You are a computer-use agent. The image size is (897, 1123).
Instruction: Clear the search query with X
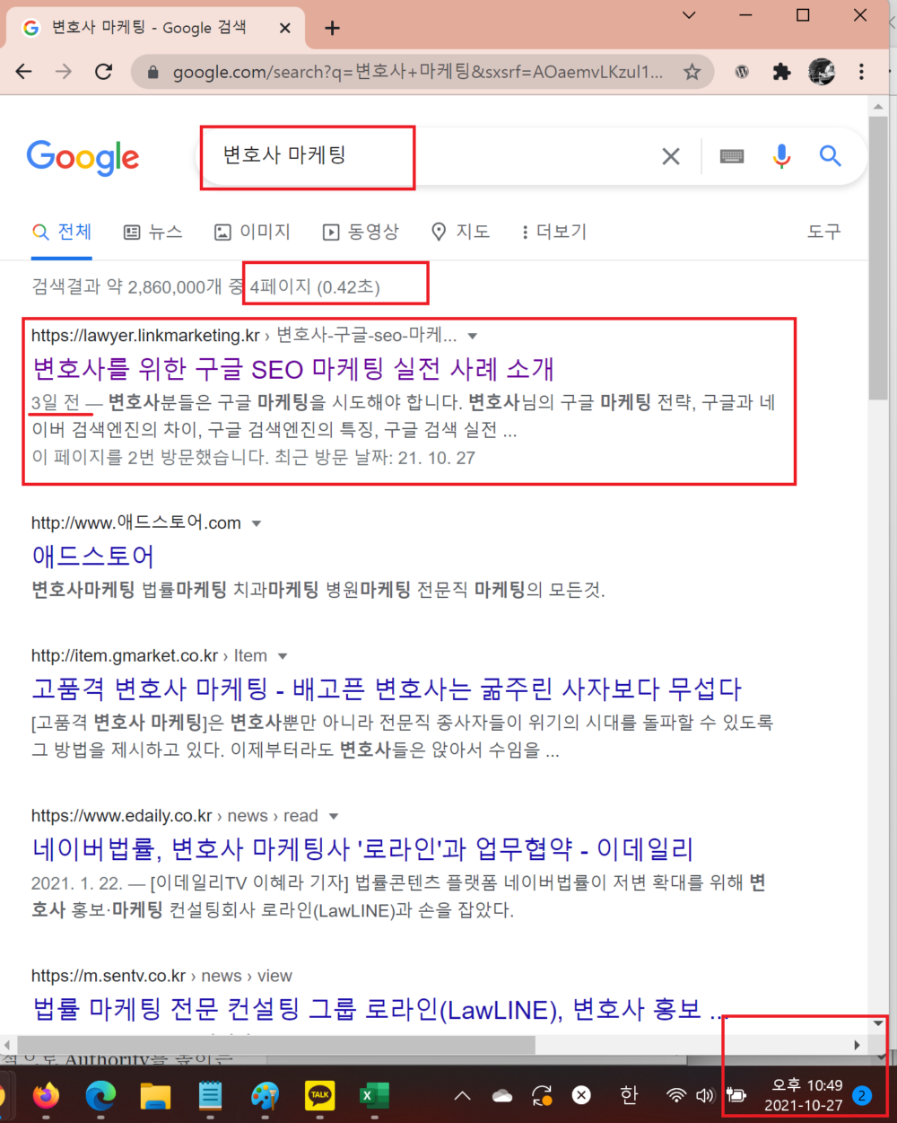pos(670,156)
